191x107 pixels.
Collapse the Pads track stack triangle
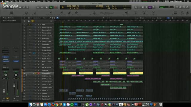[x=27, y=24]
